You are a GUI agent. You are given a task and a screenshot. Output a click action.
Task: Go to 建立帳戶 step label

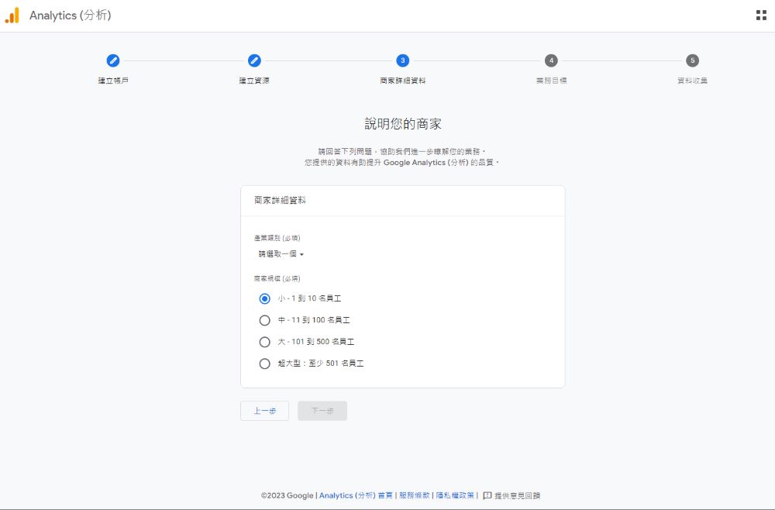coord(113,81)
